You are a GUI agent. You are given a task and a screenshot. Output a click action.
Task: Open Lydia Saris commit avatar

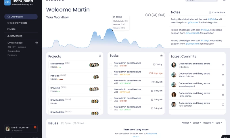[174, 65]
